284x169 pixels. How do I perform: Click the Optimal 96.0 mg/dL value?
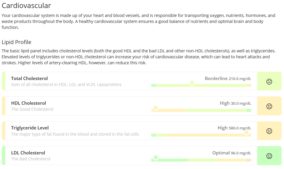pos(232,153)
